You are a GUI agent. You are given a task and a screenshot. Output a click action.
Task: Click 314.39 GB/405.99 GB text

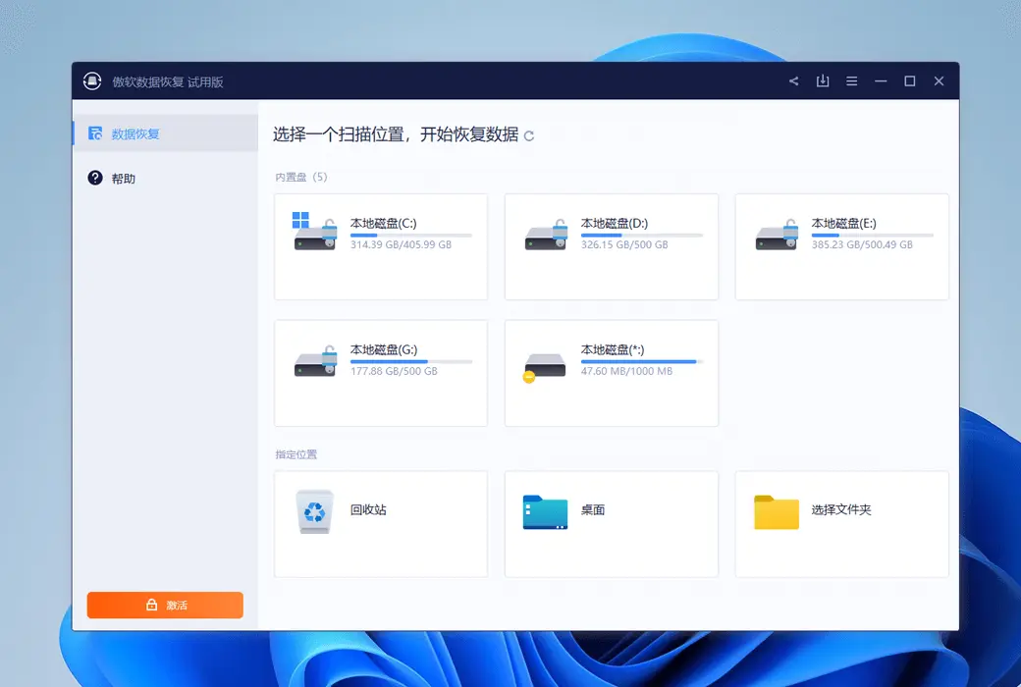click(402, 244)
